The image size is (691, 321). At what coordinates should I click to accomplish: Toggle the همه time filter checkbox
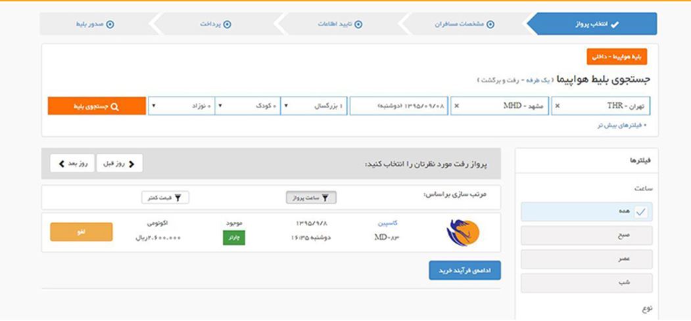[641, 212]
